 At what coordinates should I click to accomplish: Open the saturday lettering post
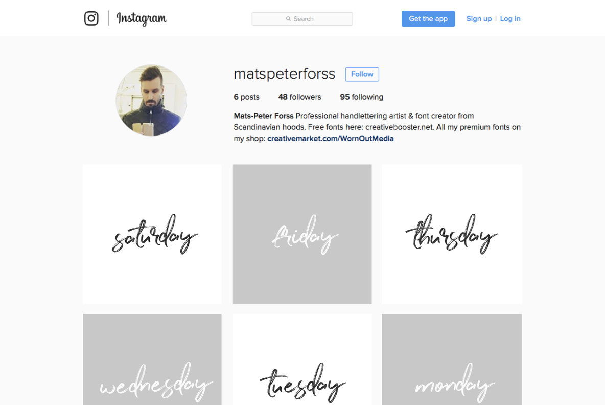click(x=152, y=234)
